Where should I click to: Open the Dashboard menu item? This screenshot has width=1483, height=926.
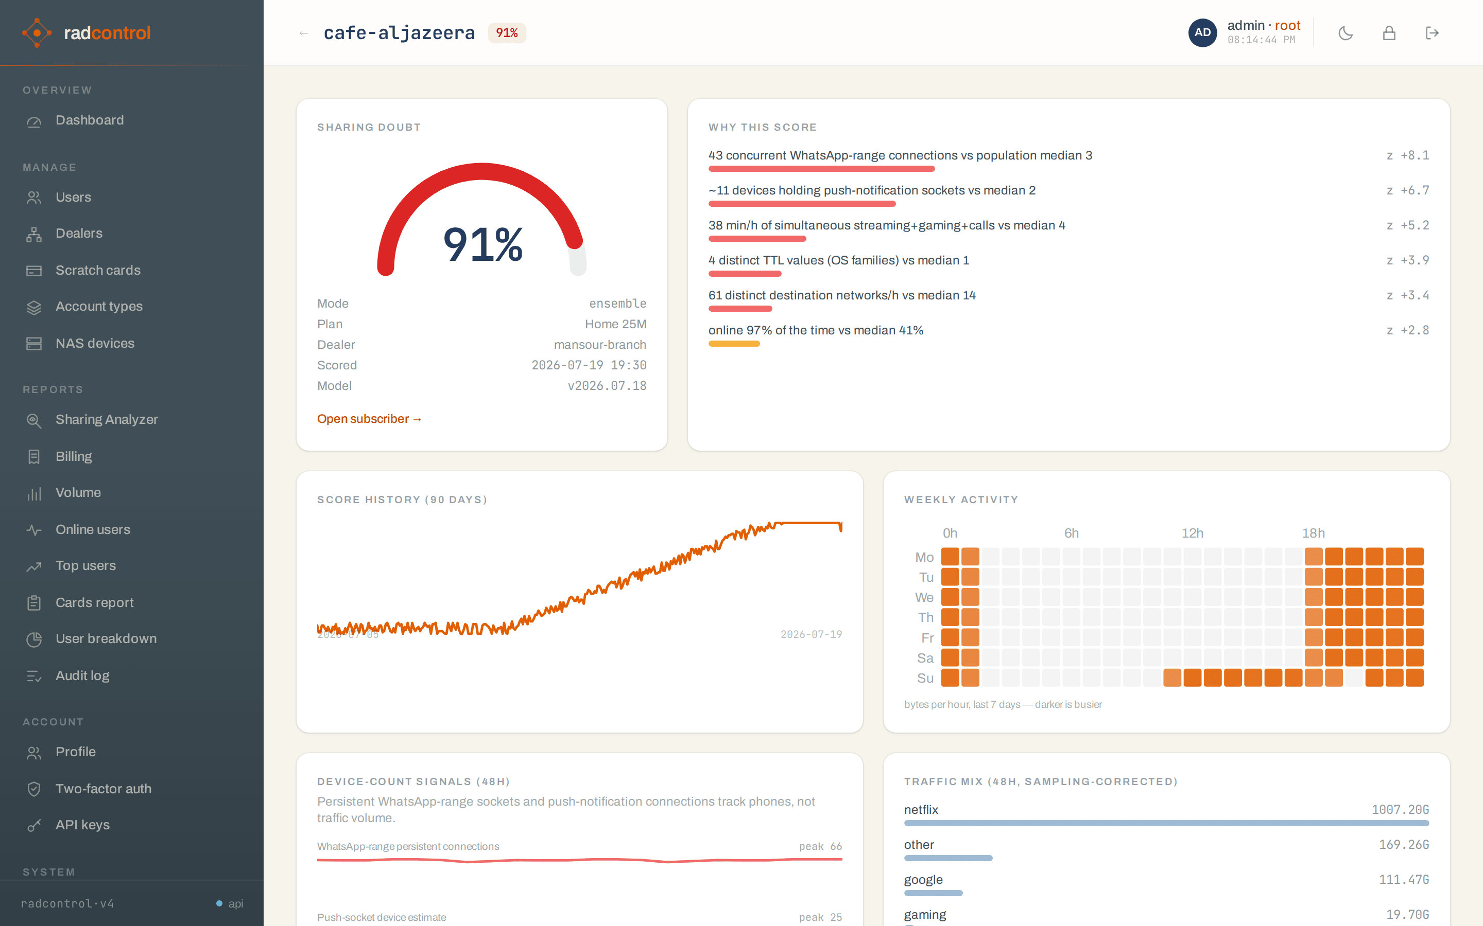click(x=131, y=121)
